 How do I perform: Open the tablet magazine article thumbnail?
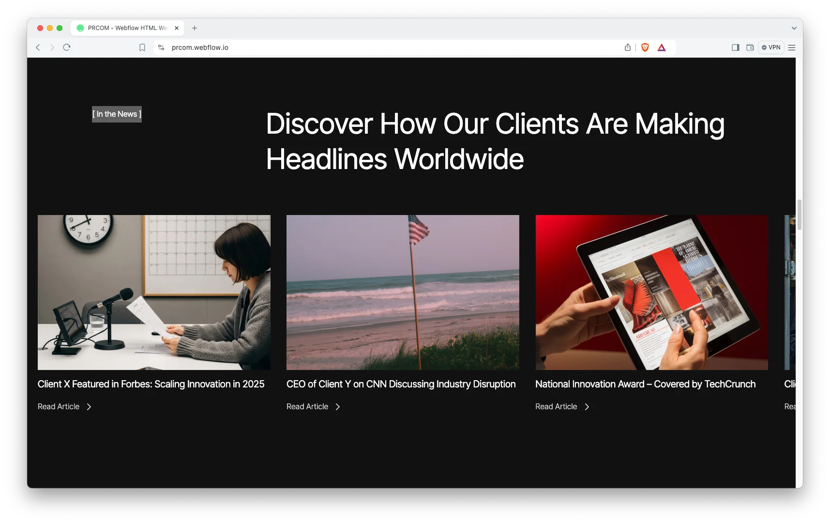click(x=651, y=293)
